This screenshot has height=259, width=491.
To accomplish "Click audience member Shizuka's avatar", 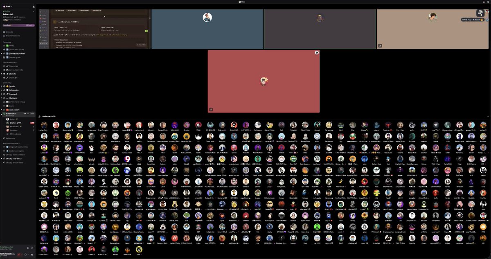I will [x=187, y=125].
